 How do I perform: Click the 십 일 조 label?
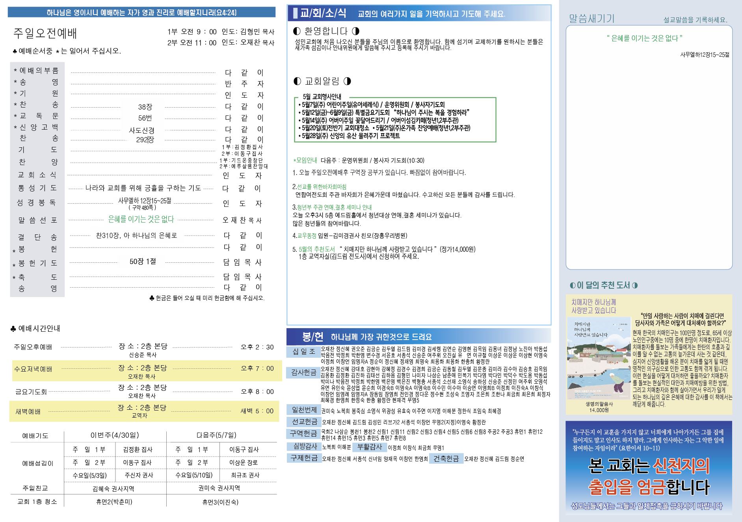click(303, 351)
